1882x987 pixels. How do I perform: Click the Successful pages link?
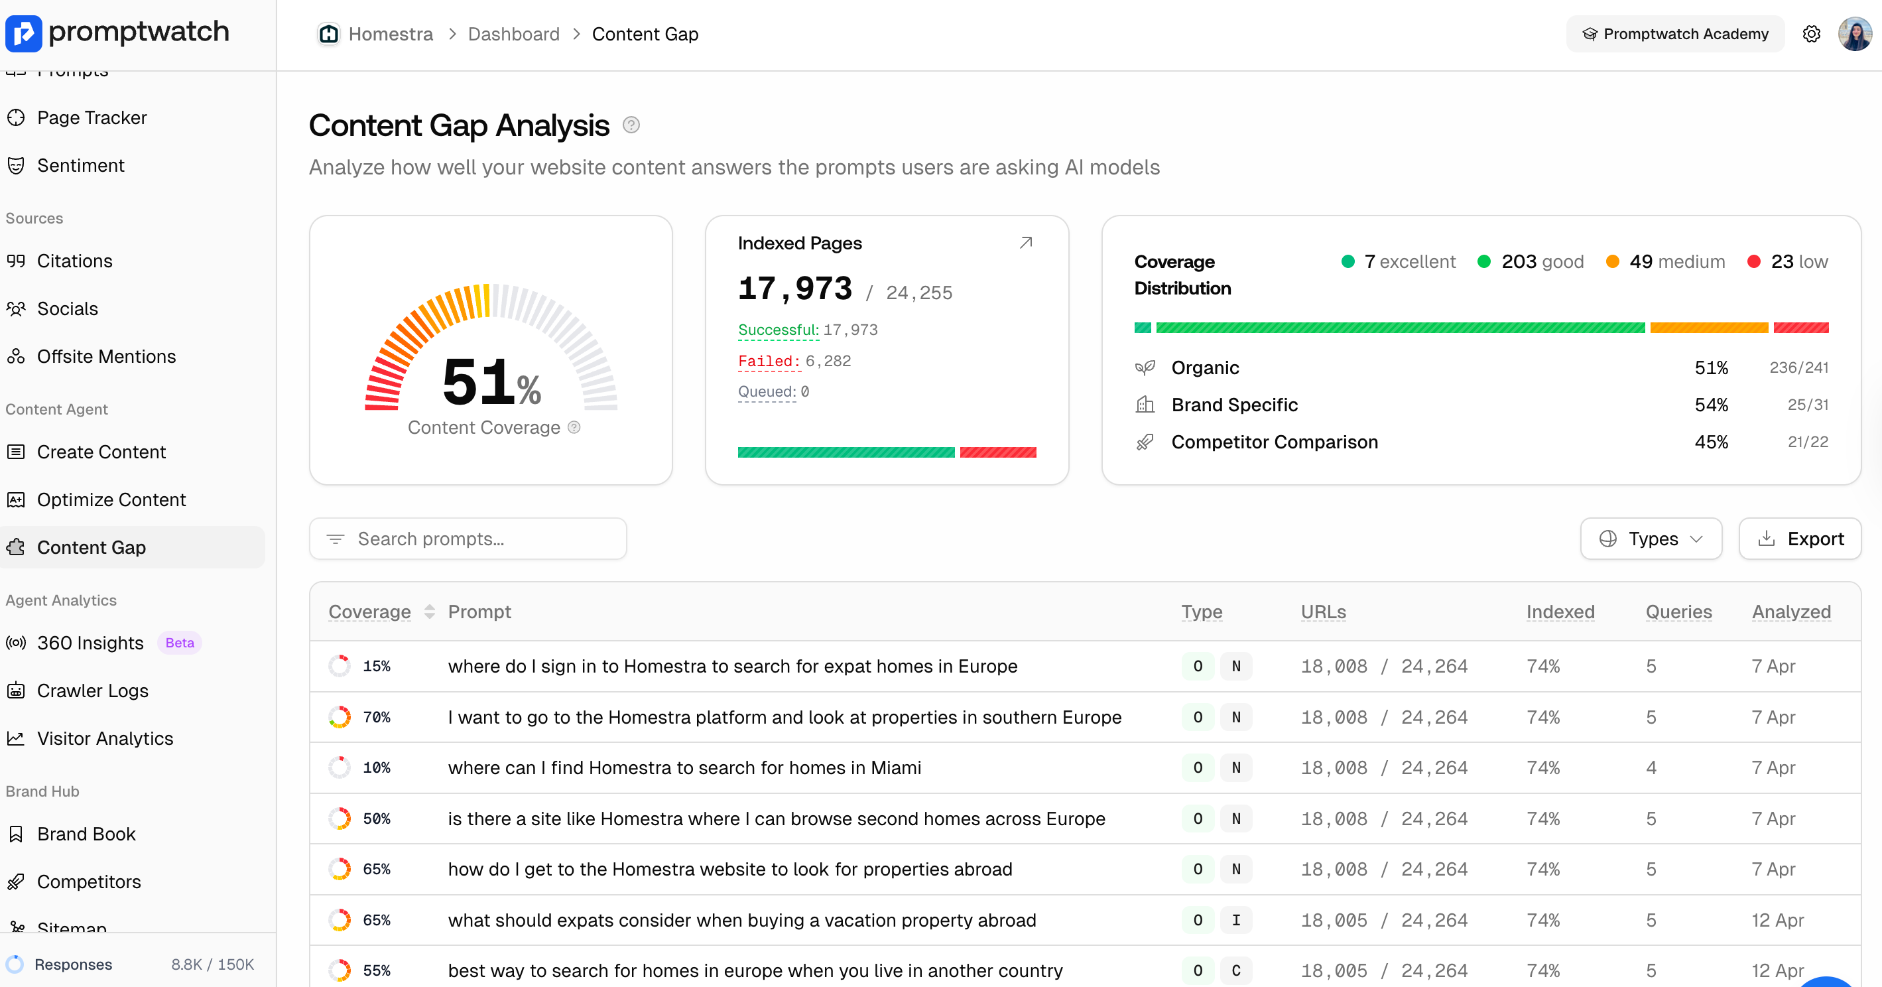778,330
